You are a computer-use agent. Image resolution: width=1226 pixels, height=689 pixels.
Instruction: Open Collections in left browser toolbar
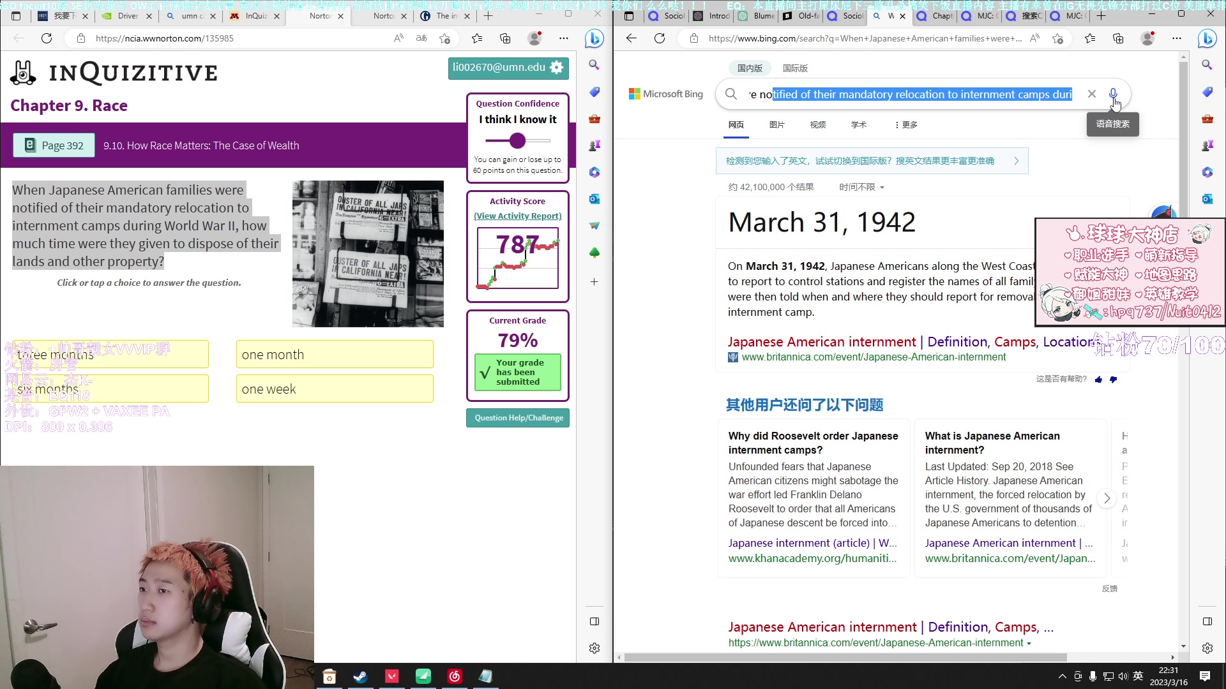pos(505,38)
